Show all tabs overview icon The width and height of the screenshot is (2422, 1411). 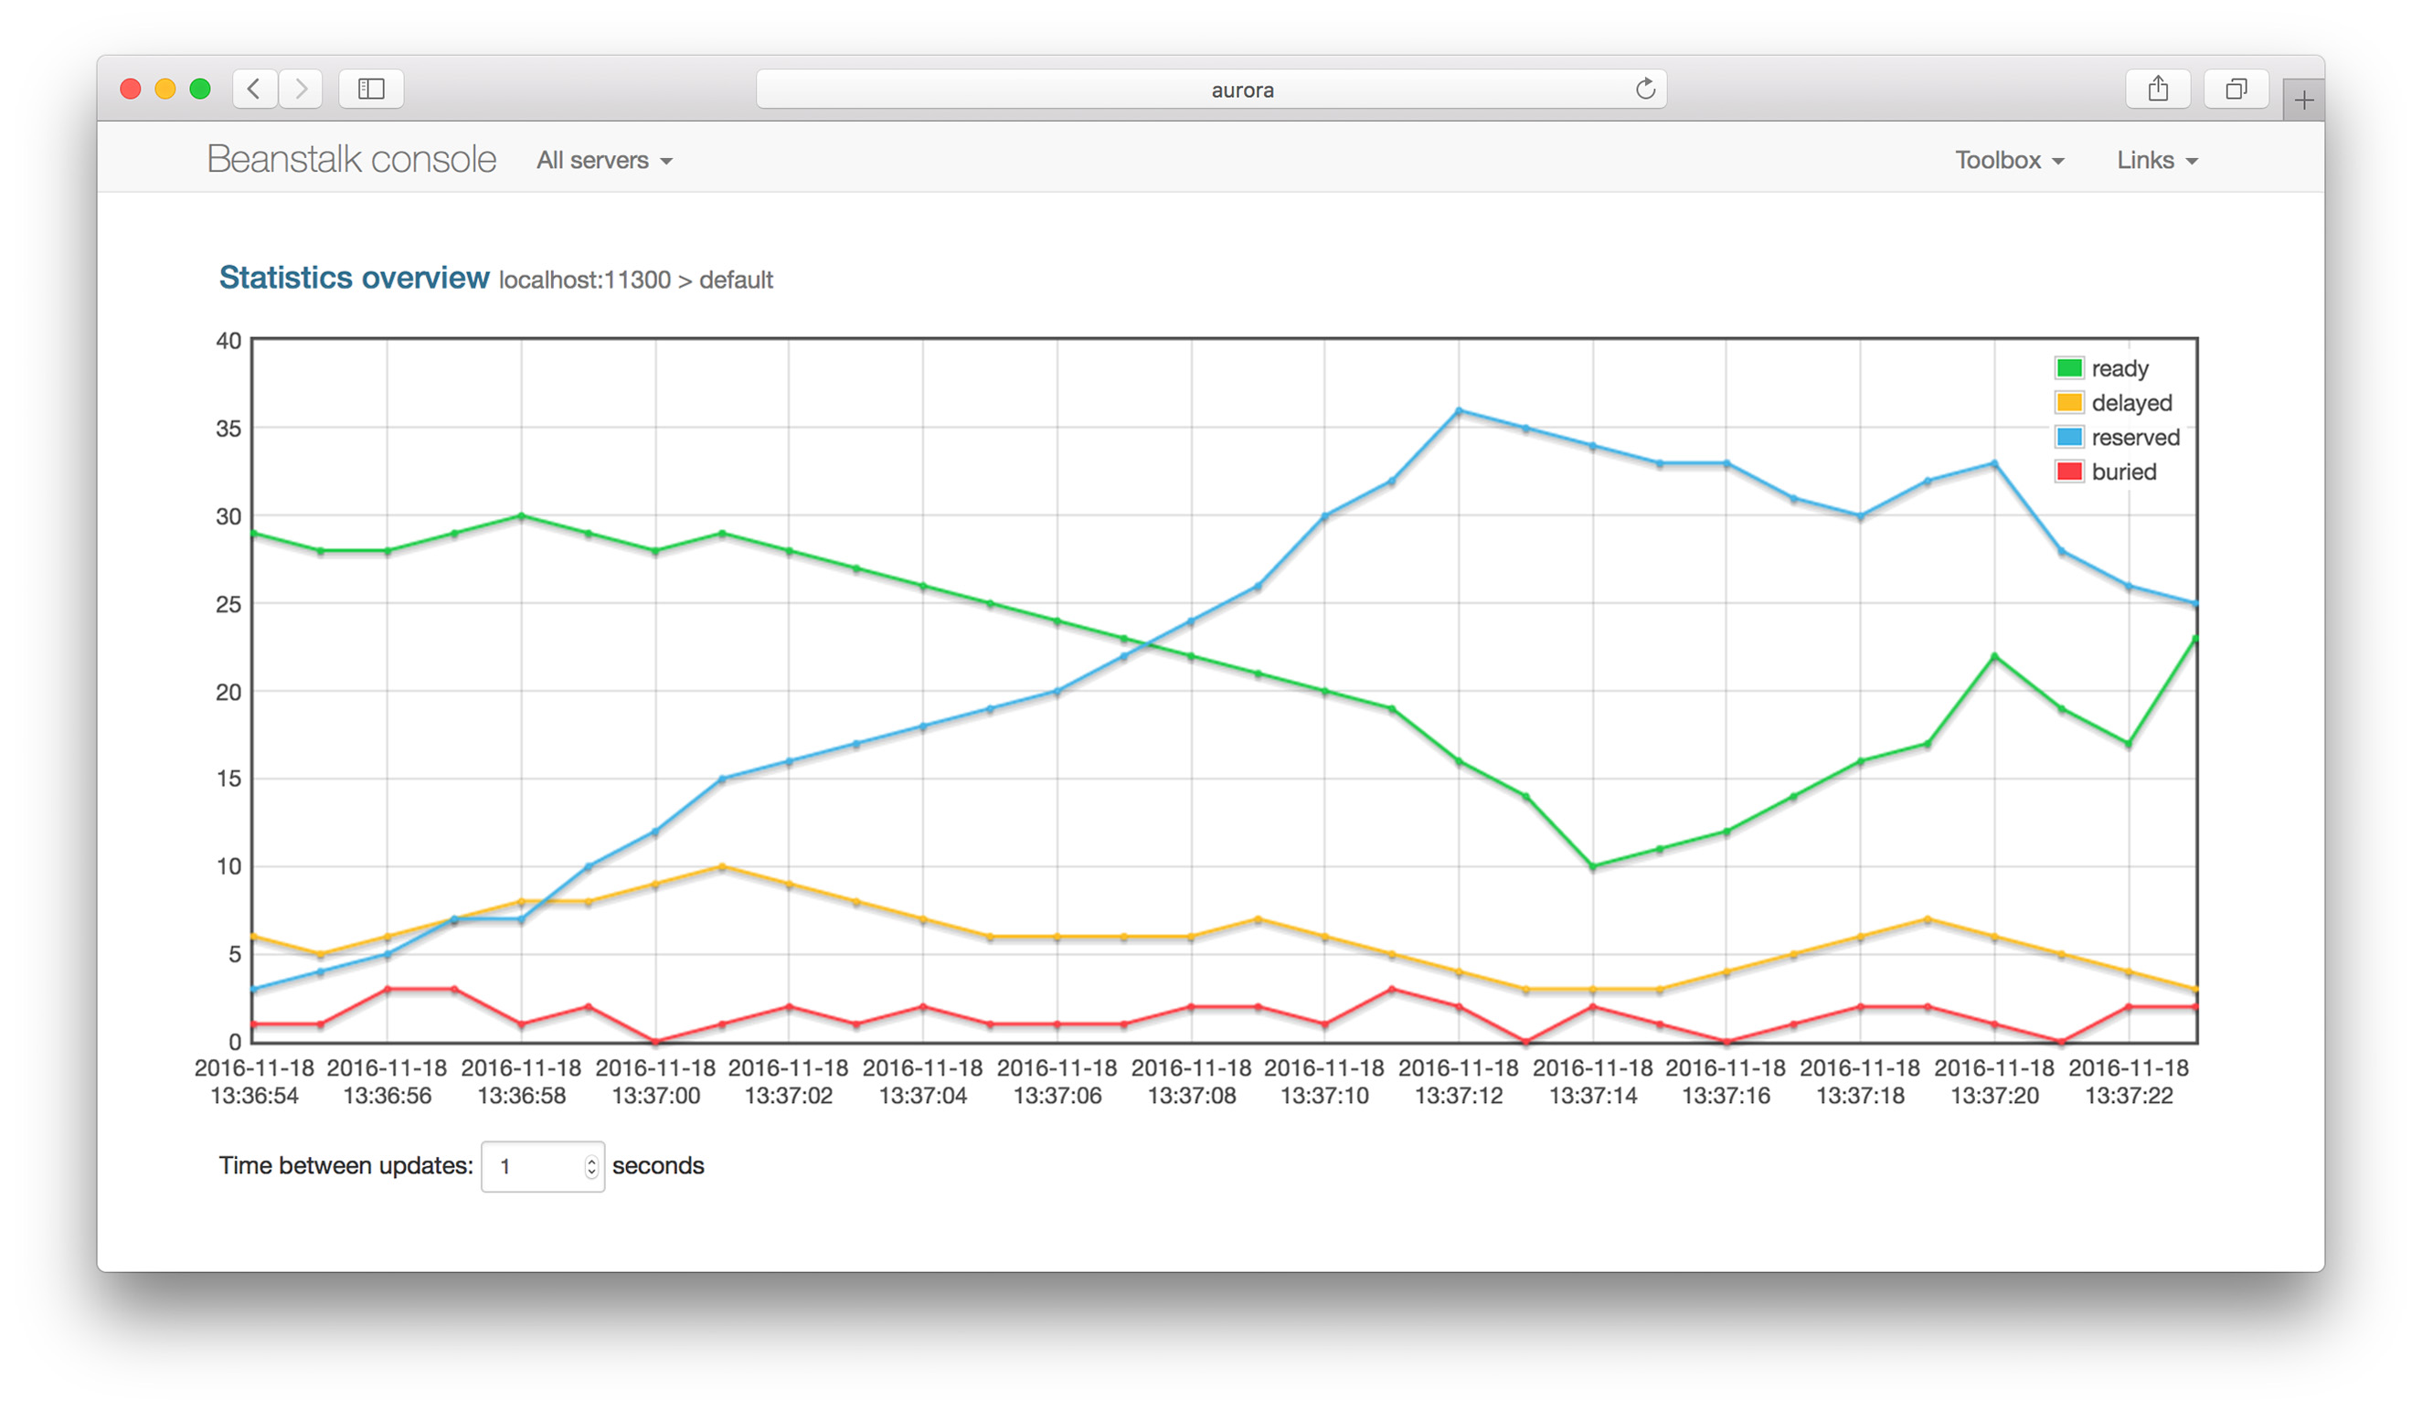point(2236,90)
